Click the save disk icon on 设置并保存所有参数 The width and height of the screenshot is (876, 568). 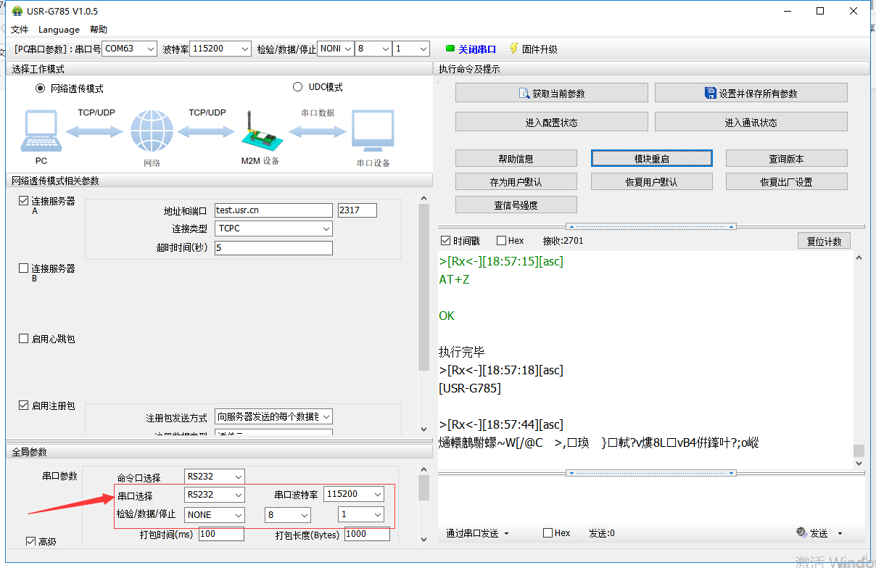click(711, 94)
